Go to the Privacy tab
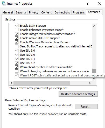This screenshot has width=105, height=128. click(34, 12)
